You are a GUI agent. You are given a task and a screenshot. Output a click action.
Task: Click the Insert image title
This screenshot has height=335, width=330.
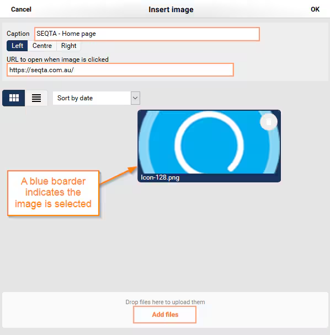coord(171,9)
